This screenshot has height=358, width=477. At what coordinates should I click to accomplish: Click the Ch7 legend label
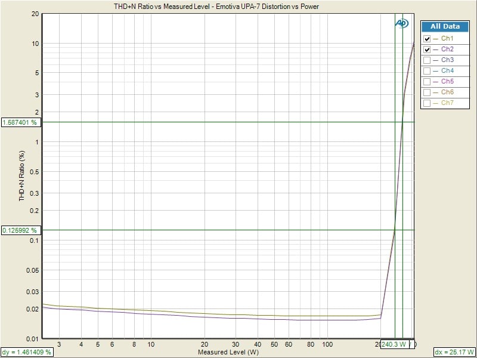(x=447, y=103)
